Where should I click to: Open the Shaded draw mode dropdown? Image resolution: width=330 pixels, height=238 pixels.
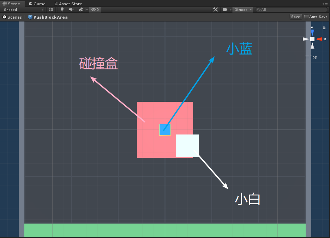tap(24, 10)
